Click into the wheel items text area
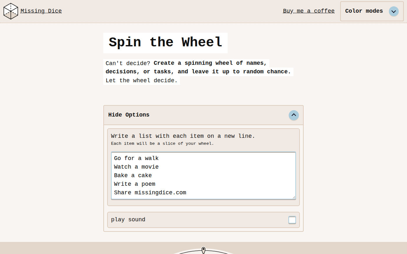Image resolution: width=407 pixels, height=254 pixels. click(203, 176)
